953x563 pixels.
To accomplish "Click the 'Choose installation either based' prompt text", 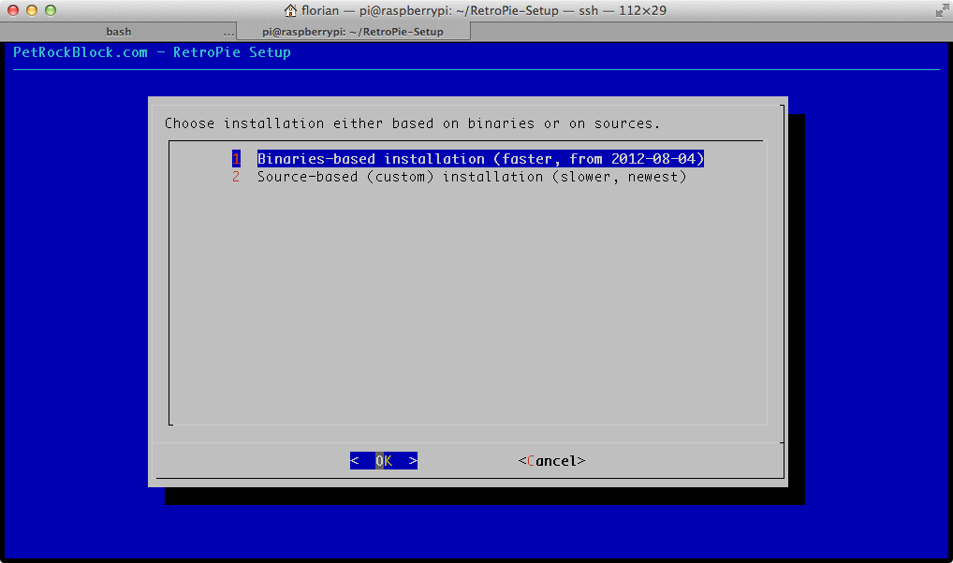I will point(412,123).
